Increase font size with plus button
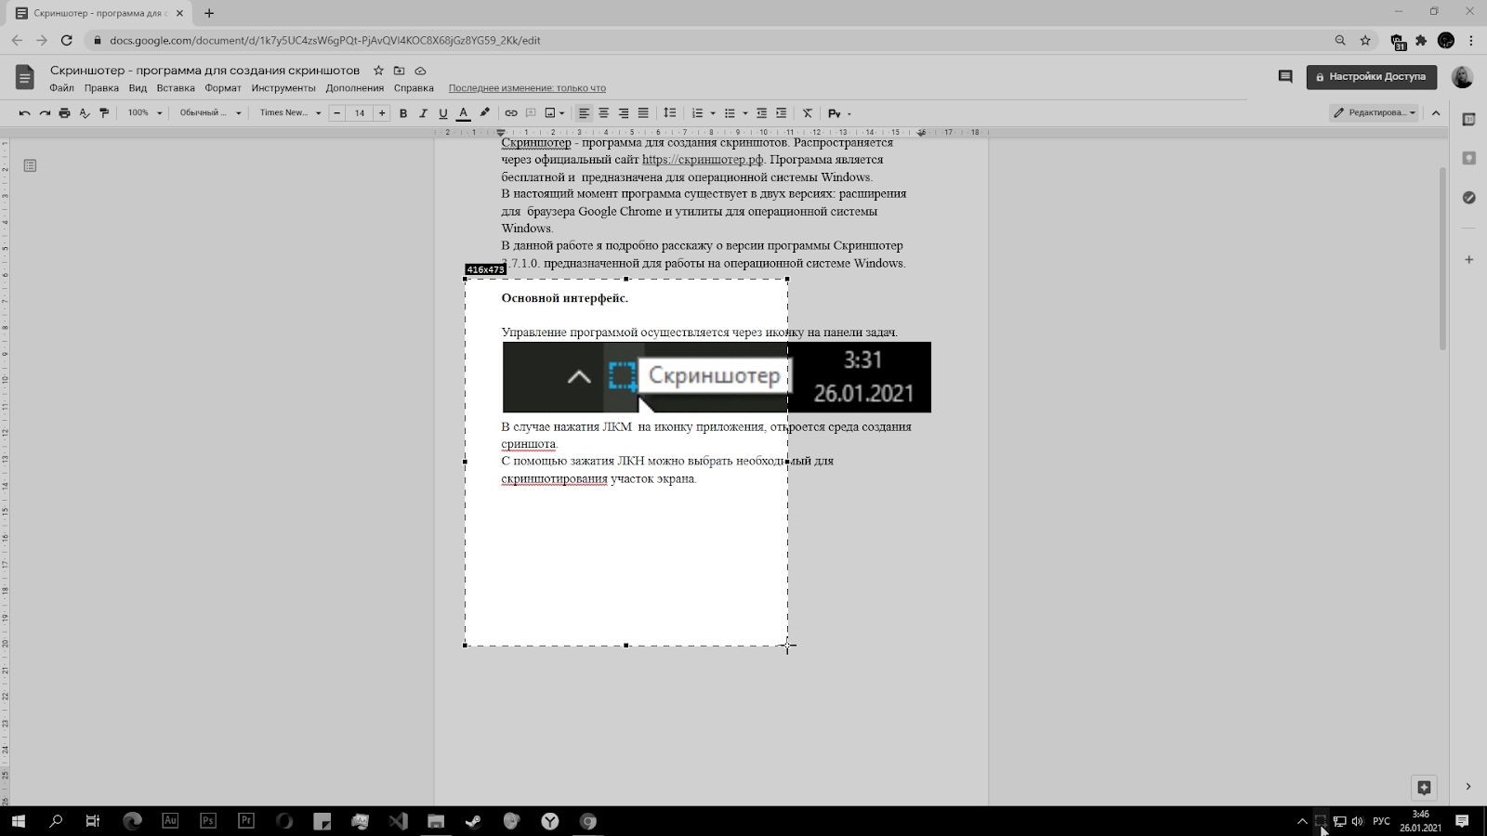This screenshot has height=836, width=1487. tap(382, 113)
